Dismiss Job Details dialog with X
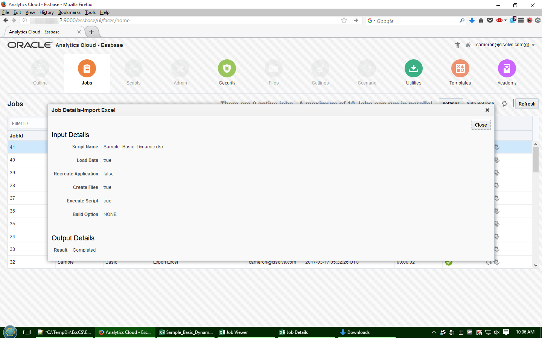Screen dimensions: 542x338 487,110
